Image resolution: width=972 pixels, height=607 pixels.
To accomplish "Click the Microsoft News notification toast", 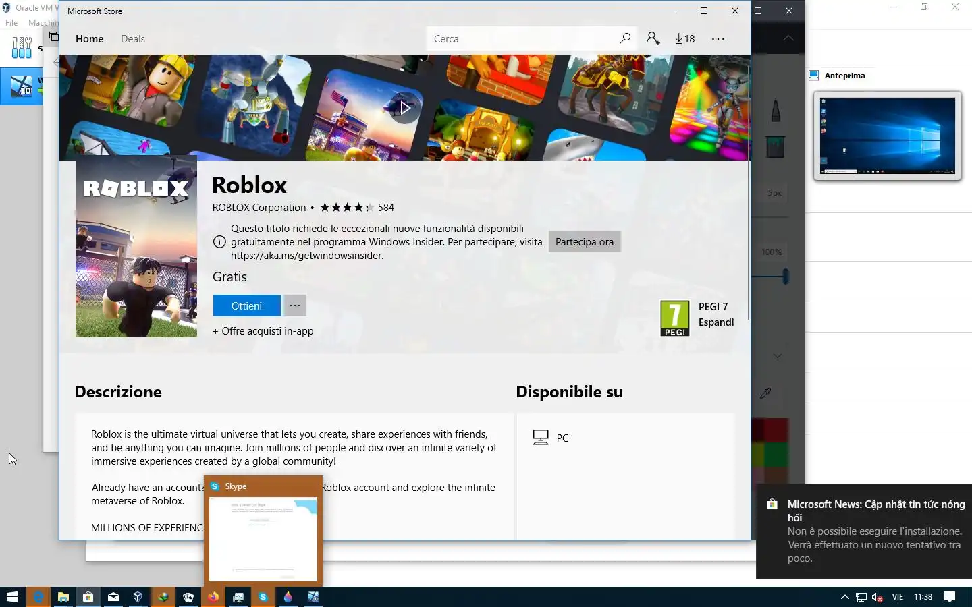I will pos(864,531).
